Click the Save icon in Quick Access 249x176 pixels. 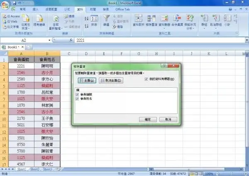pos(15,3)
